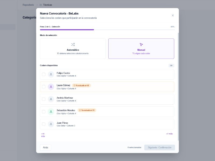Image resolution: width=215 pixels, height=161 pixels.
Task: Choose the Automático selection mode
Action: coord(73,49)
